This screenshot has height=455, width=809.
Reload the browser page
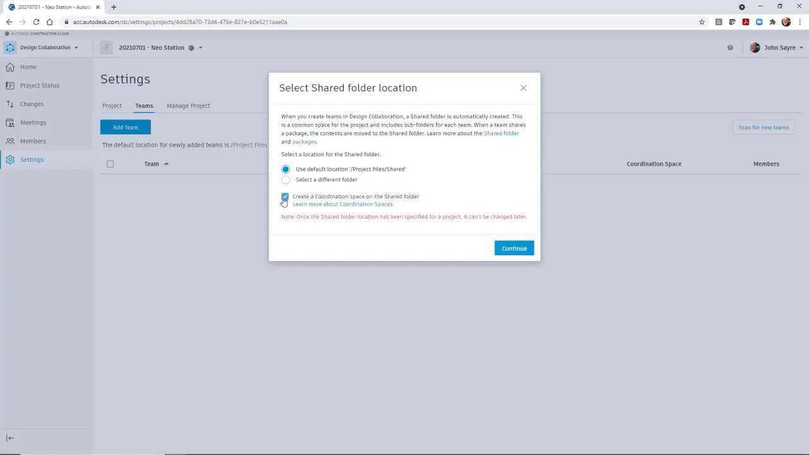(x=36, y=21)
